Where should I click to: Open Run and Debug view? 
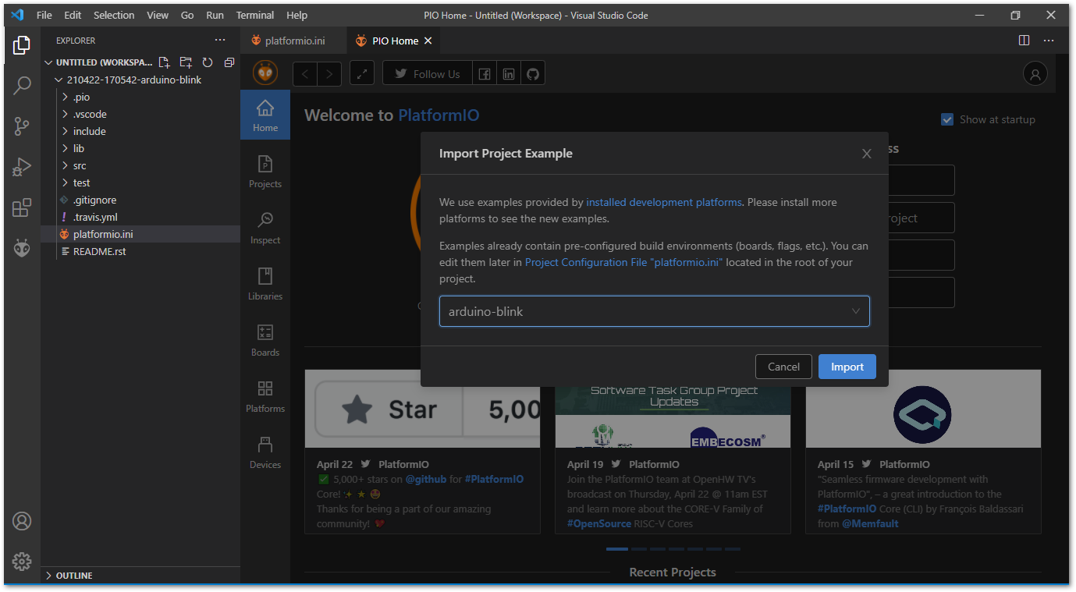tap(22, 167)
